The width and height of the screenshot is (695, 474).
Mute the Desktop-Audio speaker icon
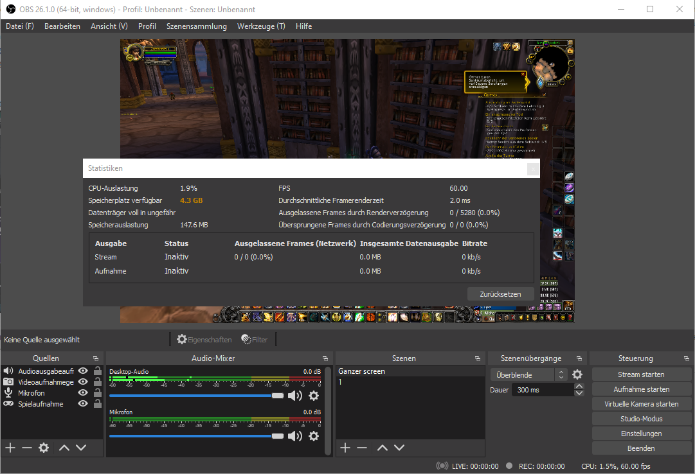point(294,396)
